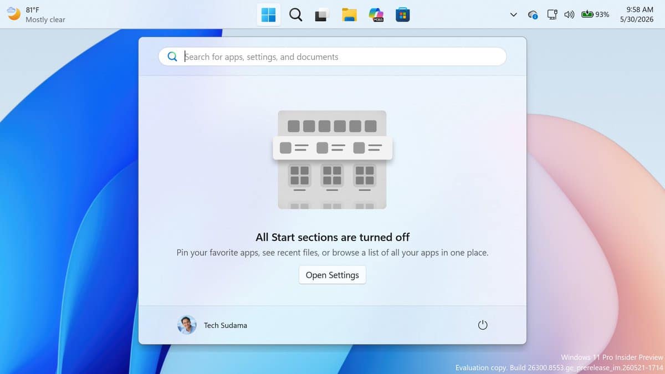665x374 pixels.
Task: Click the date 5/30/2026 in the tray
Action: pyautogui.click(x=638, y=19)
